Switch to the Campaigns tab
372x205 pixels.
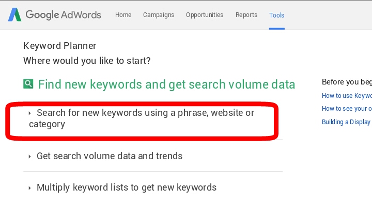coord(159,15)
